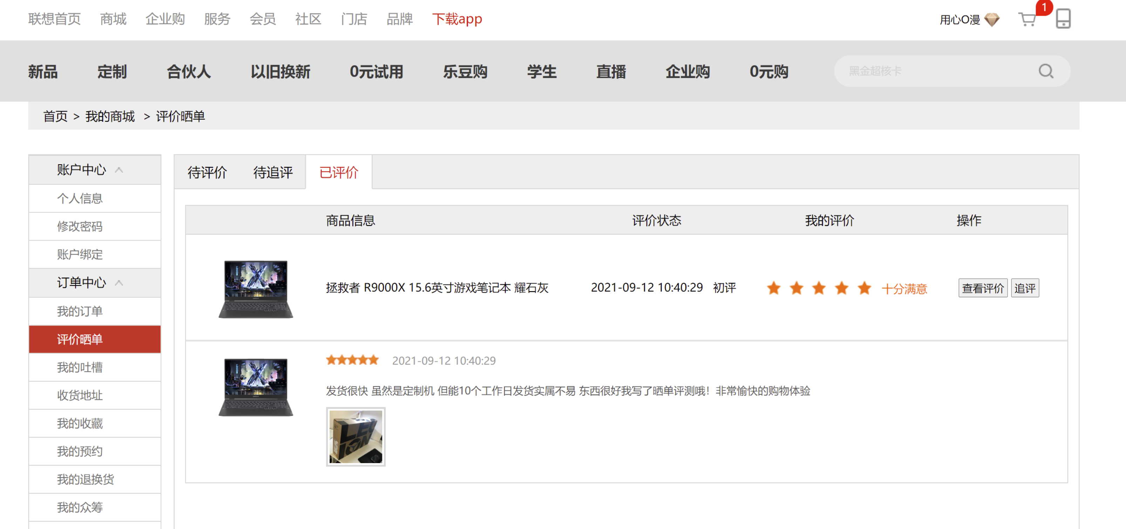The image size is (1126, 529).
Task: Click the 初评 status label
Action: [724, 287]
